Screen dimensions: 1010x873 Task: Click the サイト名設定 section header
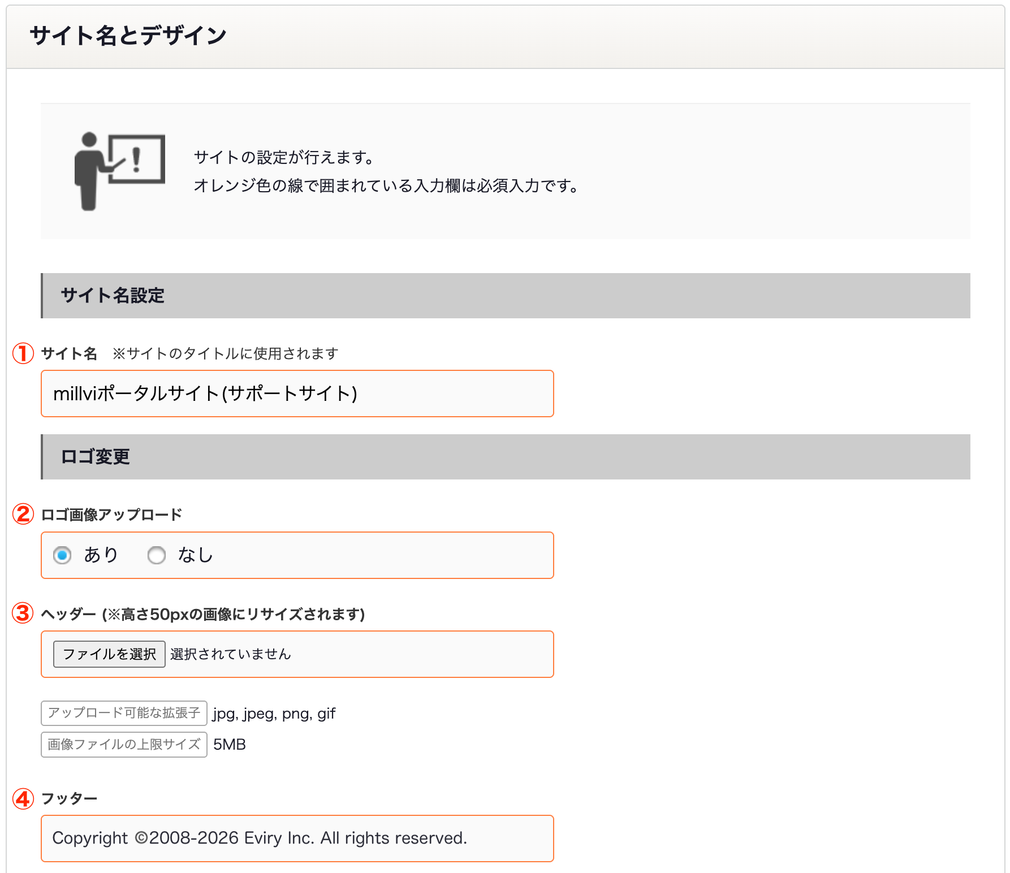[x=506, y=296]
